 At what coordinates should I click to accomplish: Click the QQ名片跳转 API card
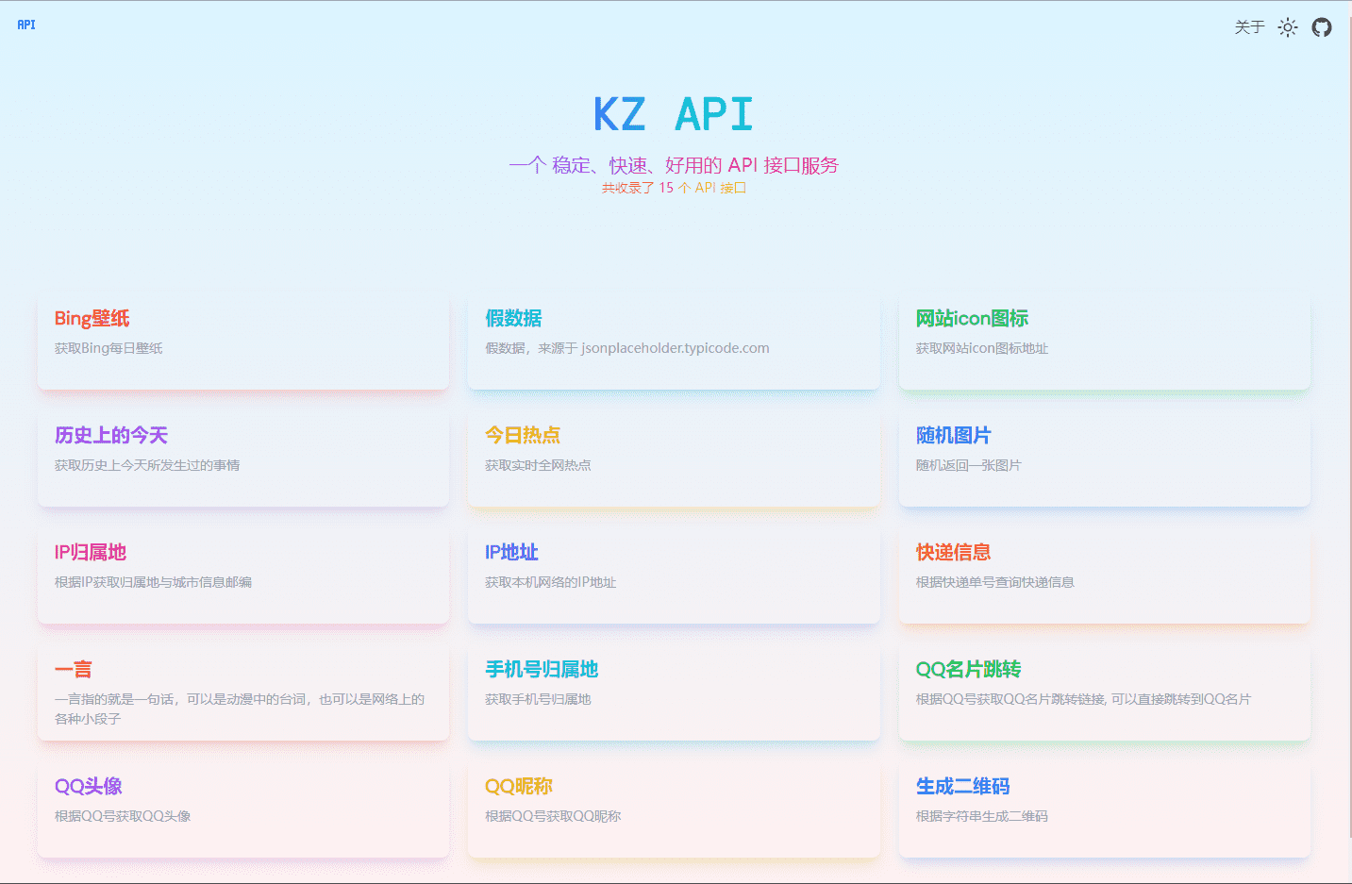click(x=1104, y=691)
